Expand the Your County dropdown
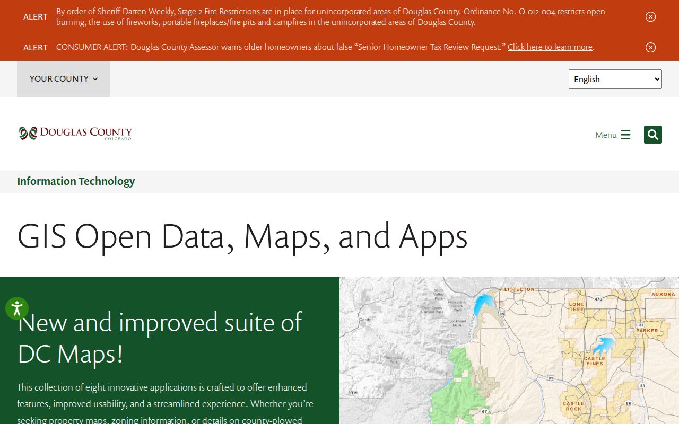The image size is (679, 424). 64,79
